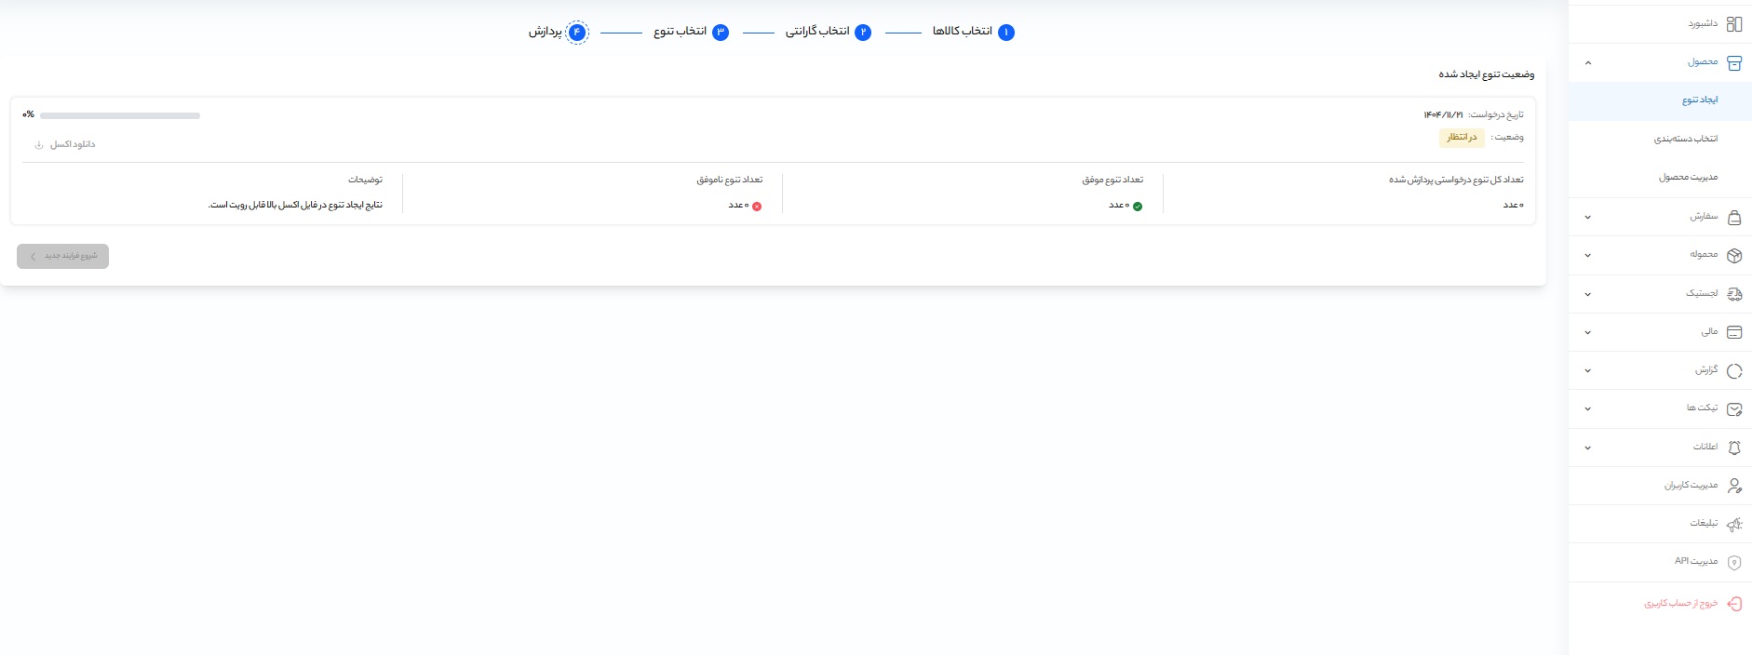
Task: Click the dashboard icon in sidebar
Action: [1733, 24]
